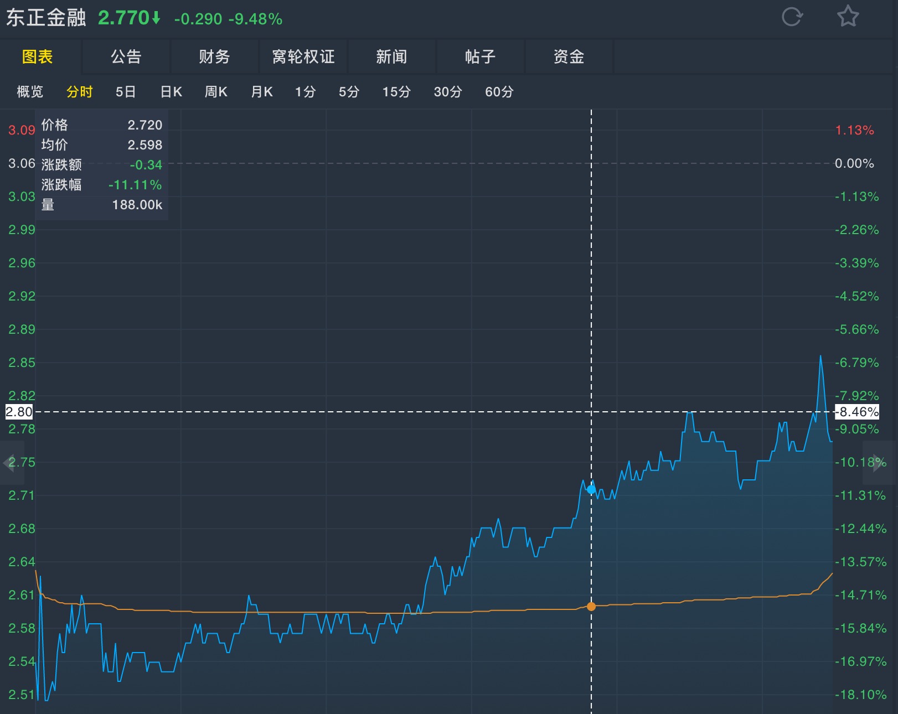
Task: Choose the 60分 interval chart
Action: coord(499,92)
